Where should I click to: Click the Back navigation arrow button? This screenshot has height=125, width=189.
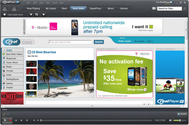point(5,9)
